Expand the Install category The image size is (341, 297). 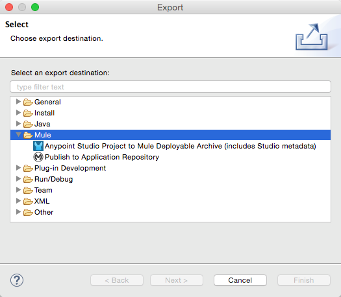tap(18, 113)
